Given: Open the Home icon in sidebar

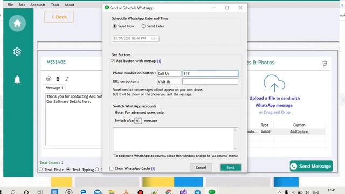Looking at the screenshot, I should pos(17,23).
